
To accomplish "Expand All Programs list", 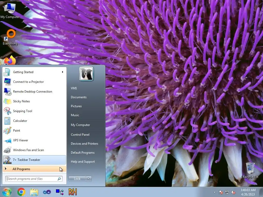I will [34, 169].
